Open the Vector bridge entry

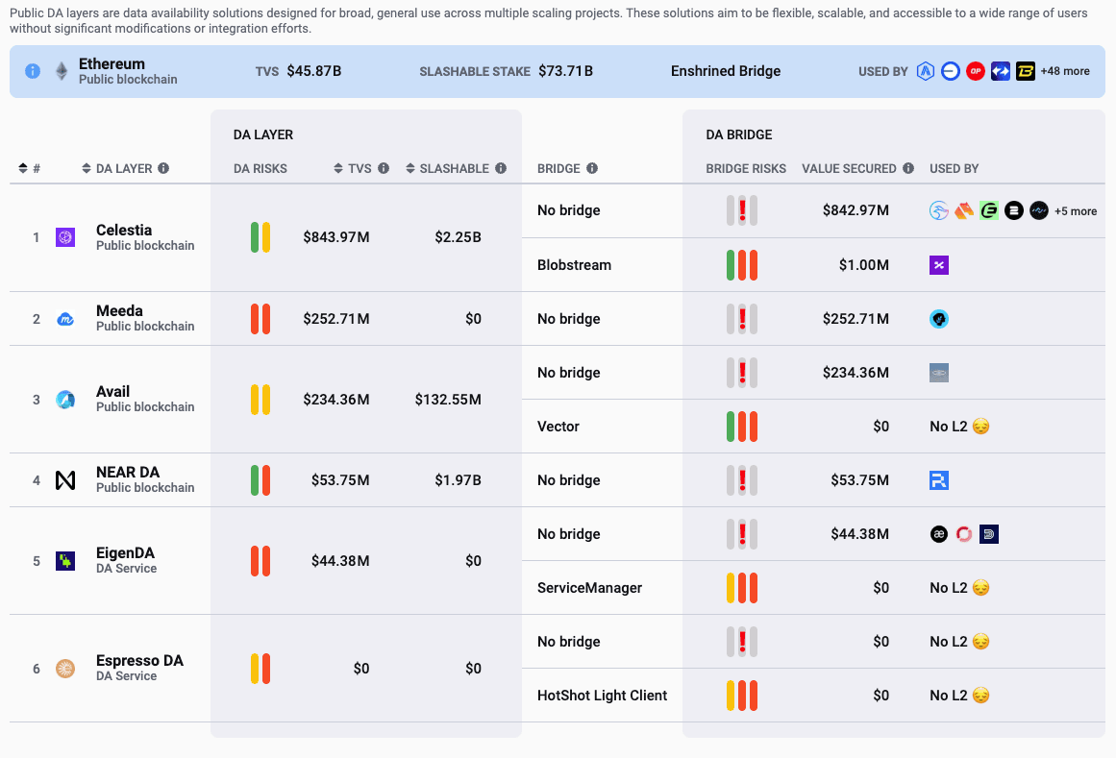558,427
